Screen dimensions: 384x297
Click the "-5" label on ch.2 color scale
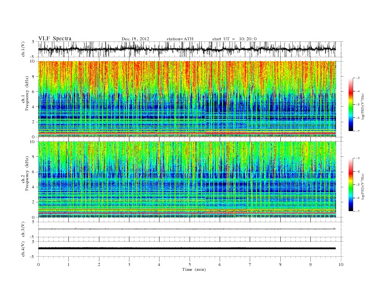click(357, 184)
